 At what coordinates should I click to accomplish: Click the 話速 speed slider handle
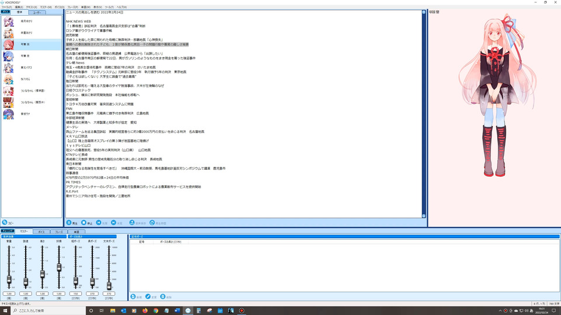26,282
